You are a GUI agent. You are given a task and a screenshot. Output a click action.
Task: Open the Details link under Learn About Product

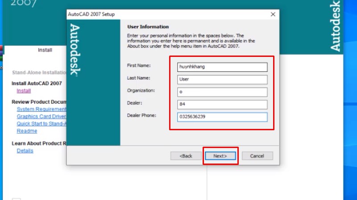pos(25,151)
